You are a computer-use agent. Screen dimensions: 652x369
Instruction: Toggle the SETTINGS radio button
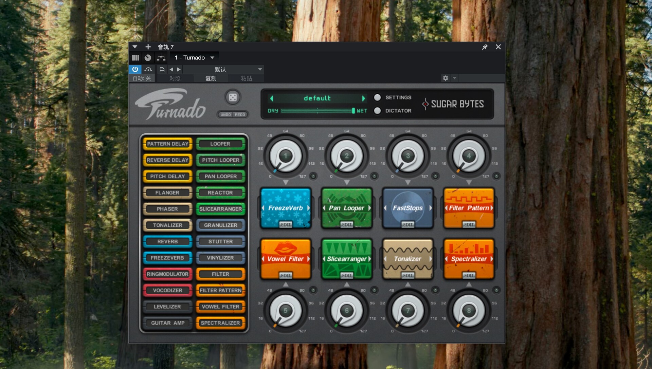377,97
